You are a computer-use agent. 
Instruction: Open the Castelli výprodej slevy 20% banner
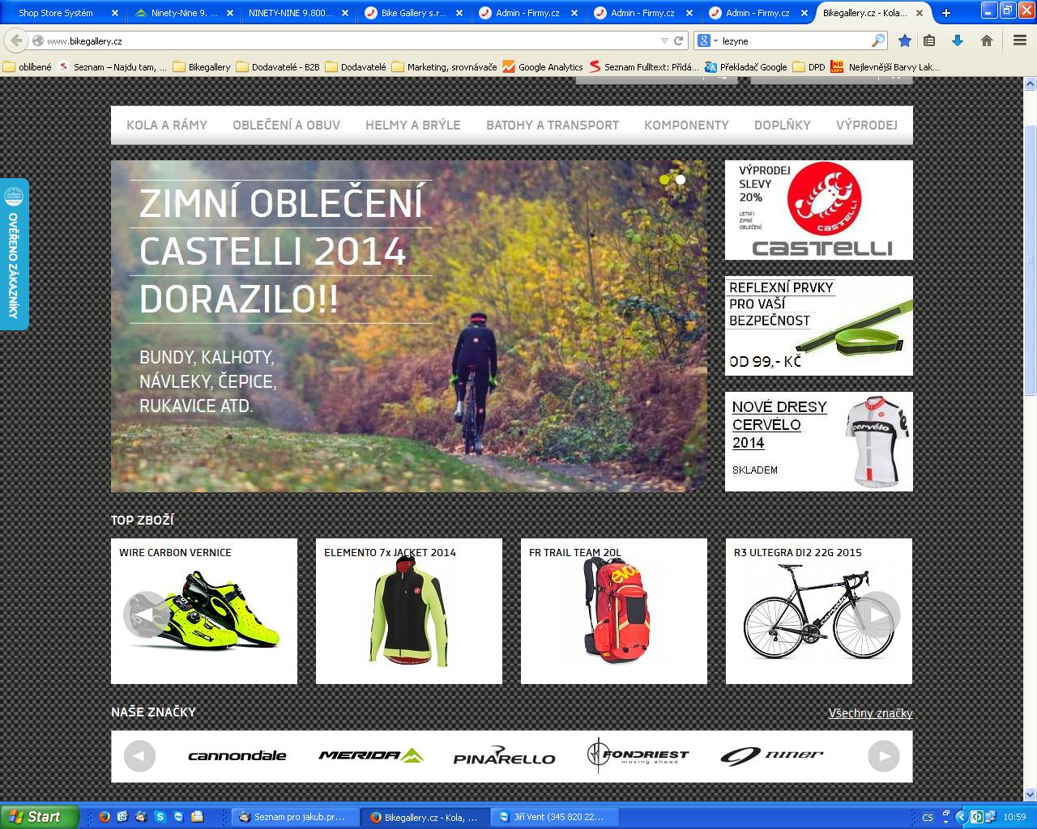point(818,210)
